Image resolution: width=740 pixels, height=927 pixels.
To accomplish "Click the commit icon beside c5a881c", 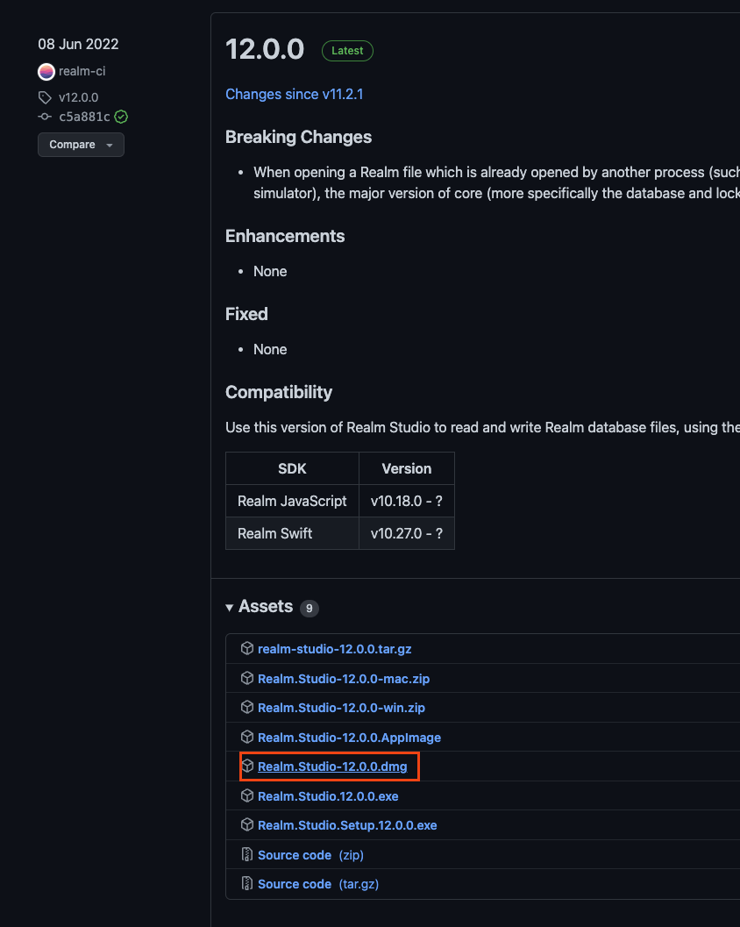I will click(45, 117).
